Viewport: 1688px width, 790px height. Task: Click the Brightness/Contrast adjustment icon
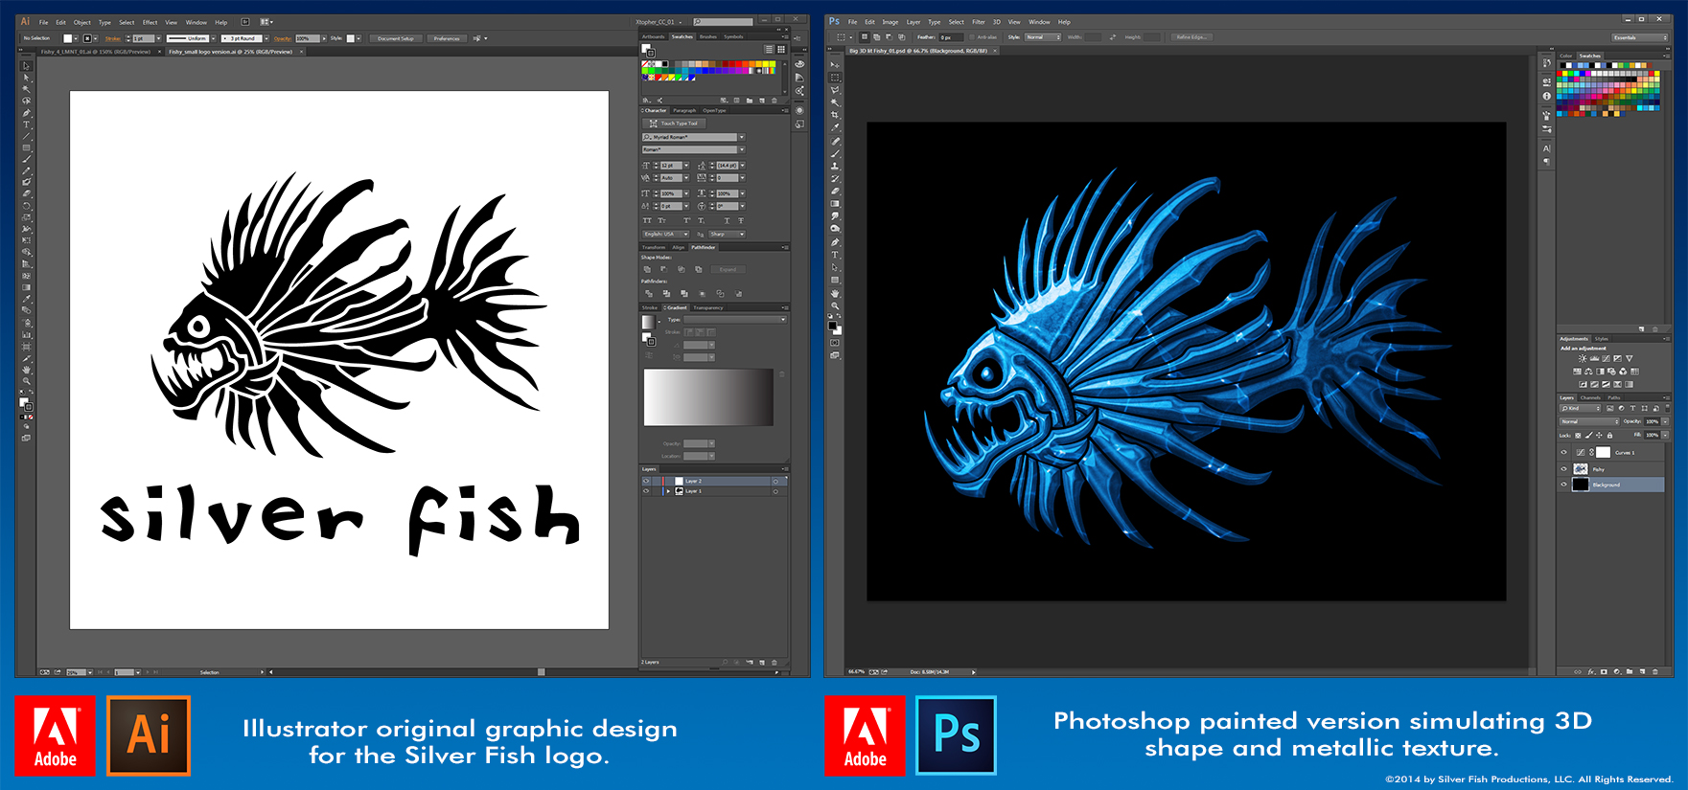tap(1582, 358)
